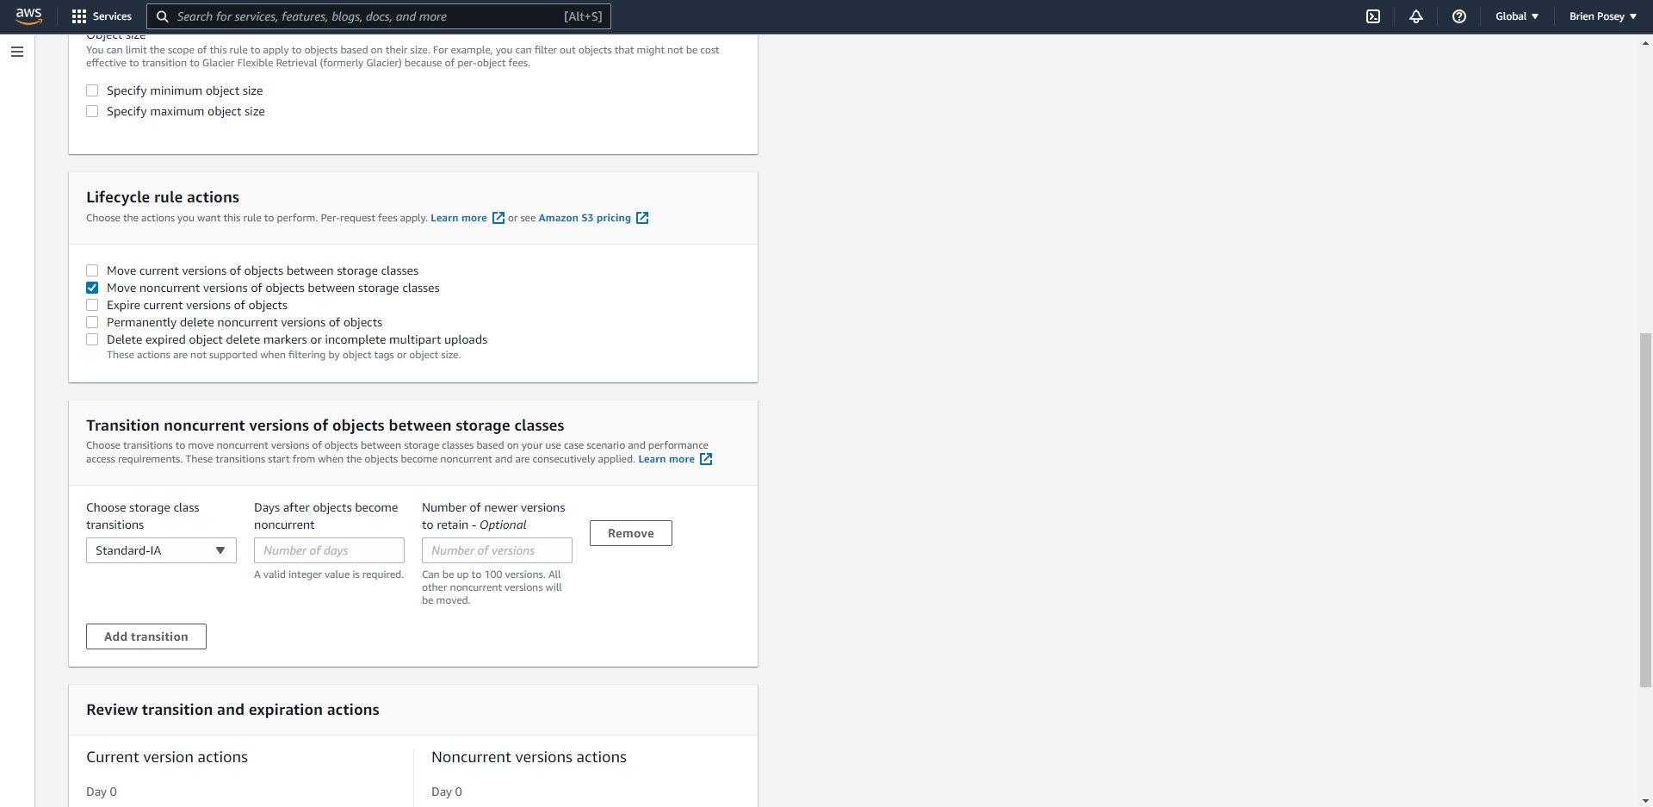Click the Learn more external link icon under Transition
The width and height of the screenshot is (1653, 807).
(706, 459)
